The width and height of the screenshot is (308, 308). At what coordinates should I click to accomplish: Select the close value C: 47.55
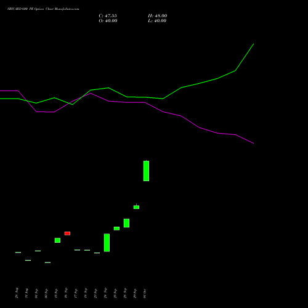108,16
